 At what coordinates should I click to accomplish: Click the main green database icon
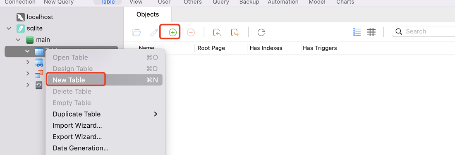tap(30, 40)
